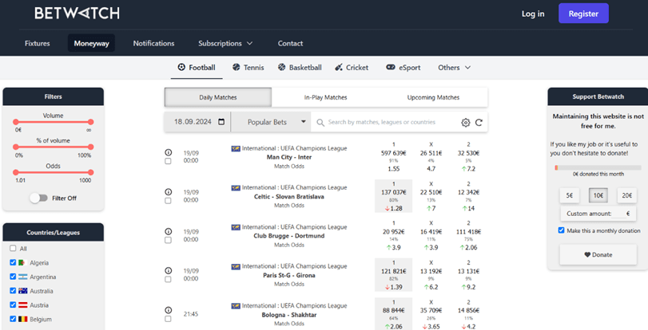The height and width of the screenshot is (330, 648).
Task: Select the Moneyway menu item
Action: click(x=91, y=43)
